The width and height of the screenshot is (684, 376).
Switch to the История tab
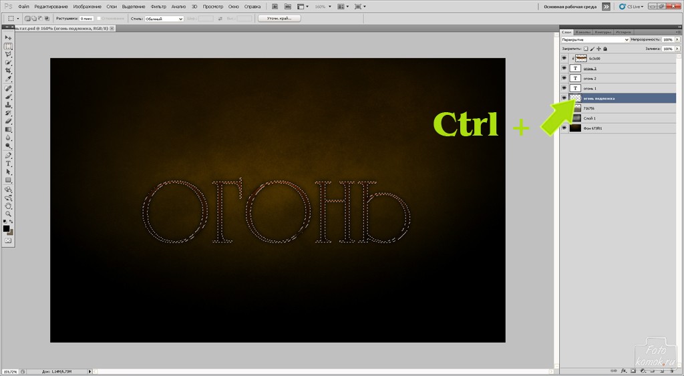tap(623, 32)
